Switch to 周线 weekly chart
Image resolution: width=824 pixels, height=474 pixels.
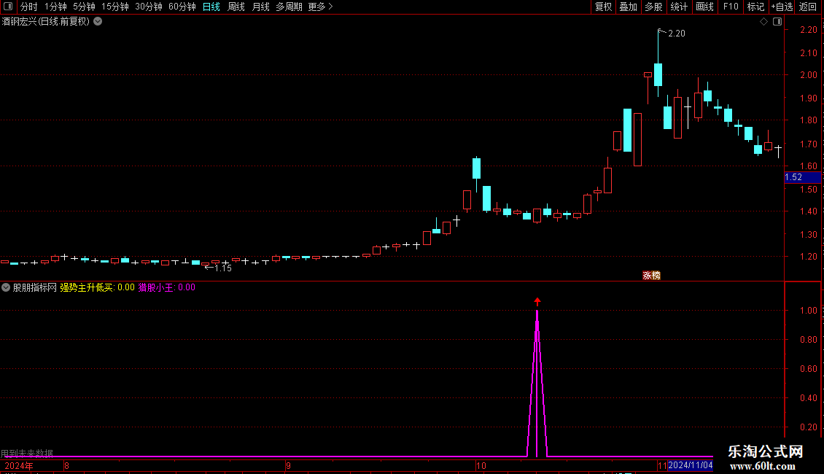click(236, 7)
